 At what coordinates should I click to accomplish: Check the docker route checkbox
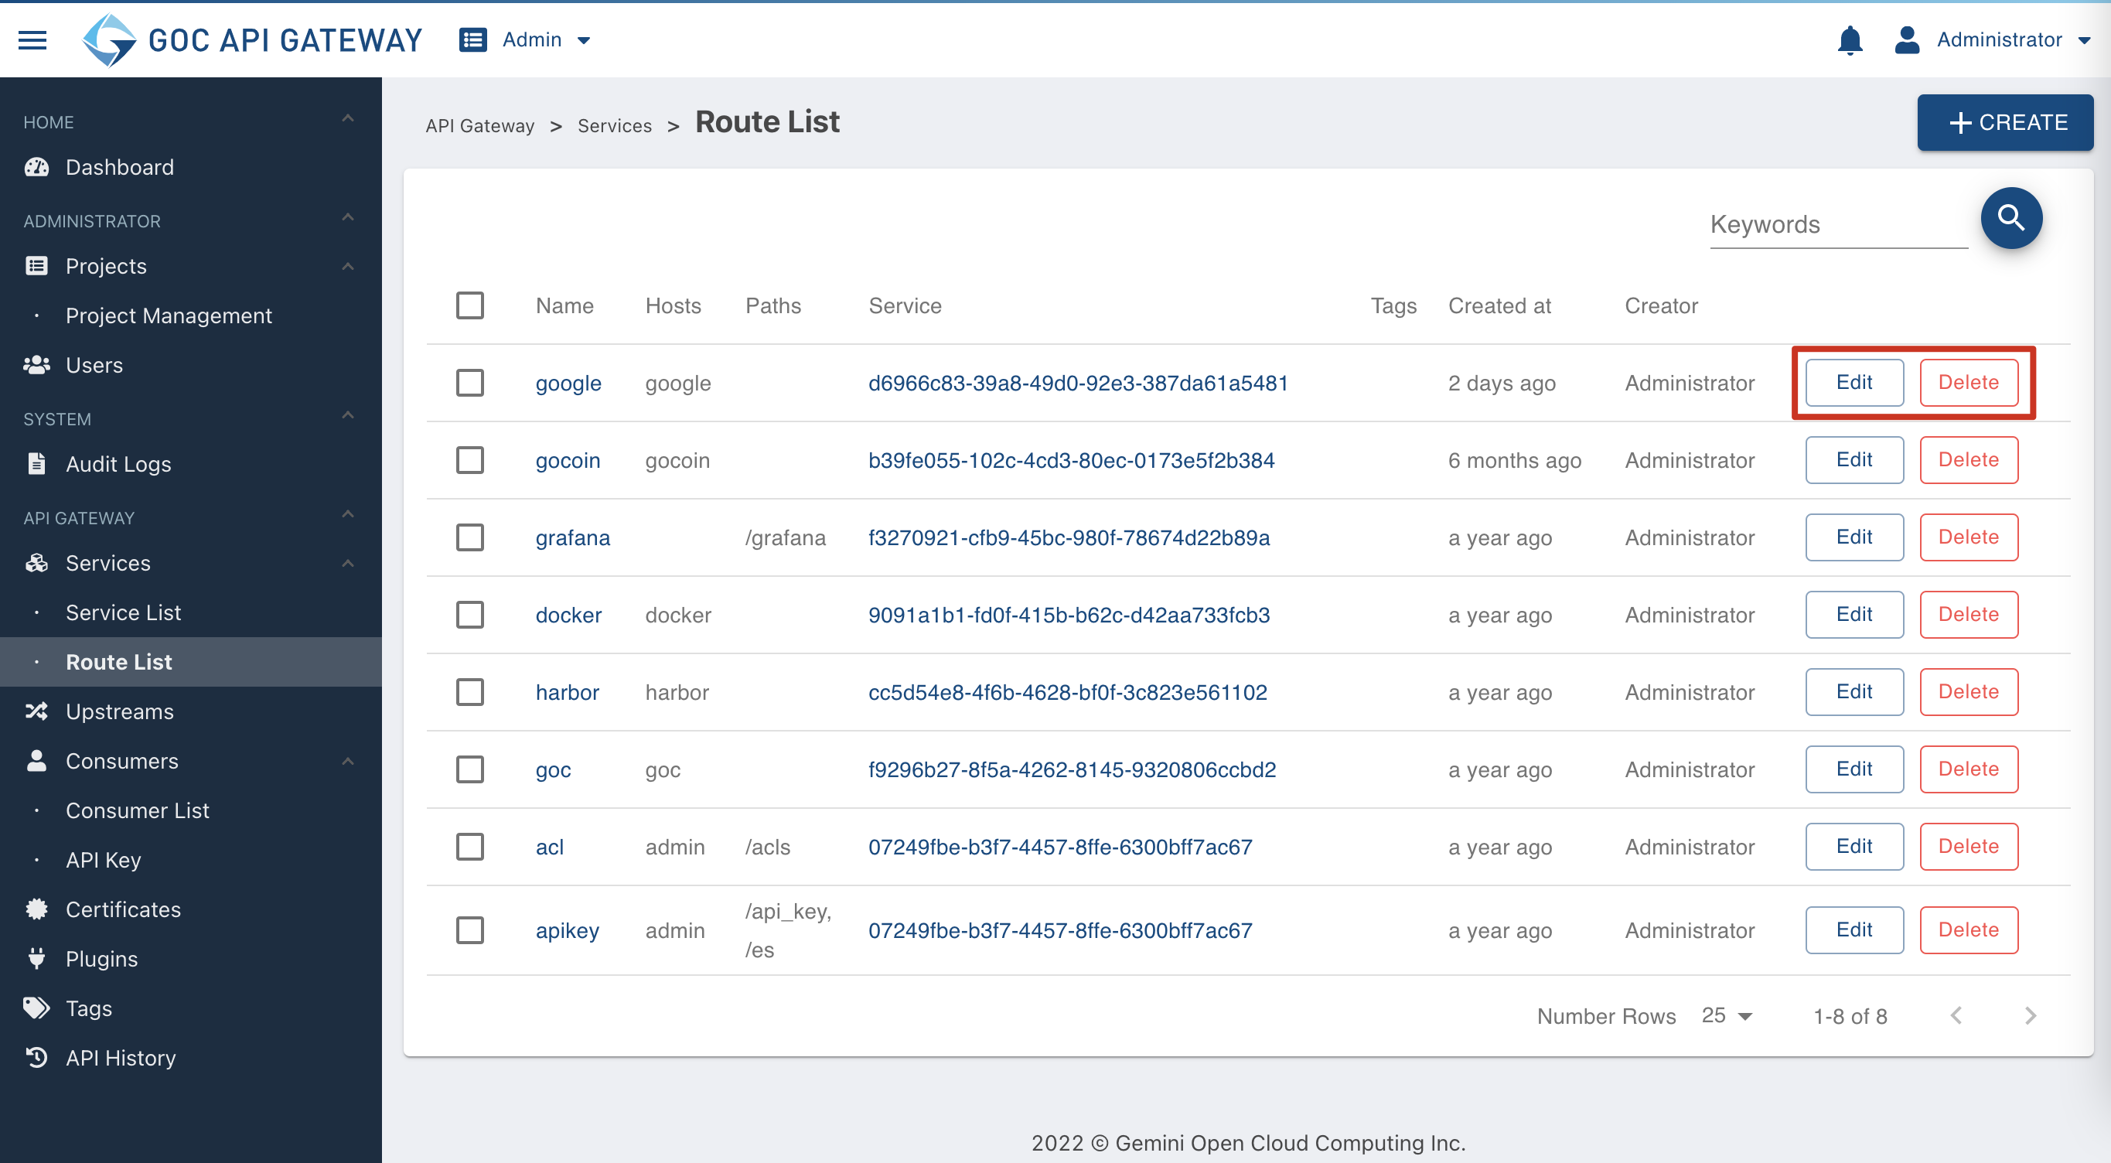(x=469, y=615)
